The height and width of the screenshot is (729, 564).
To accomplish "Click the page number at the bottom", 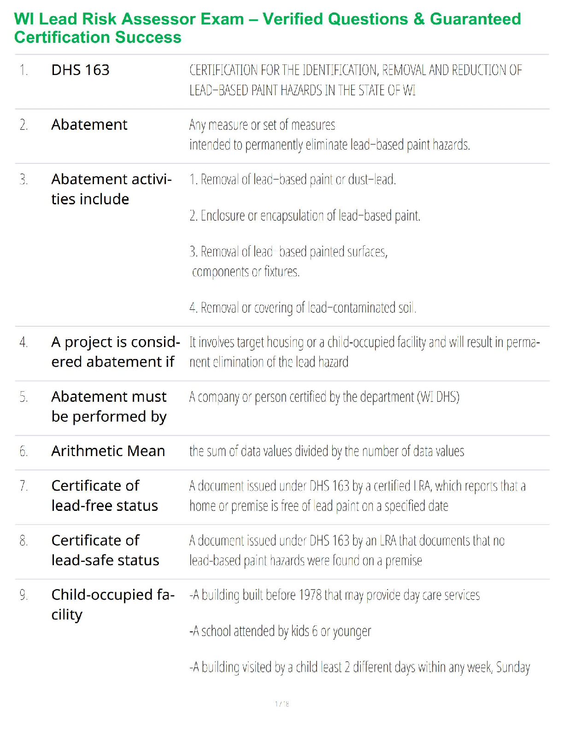I will click(x=282, y=704).
